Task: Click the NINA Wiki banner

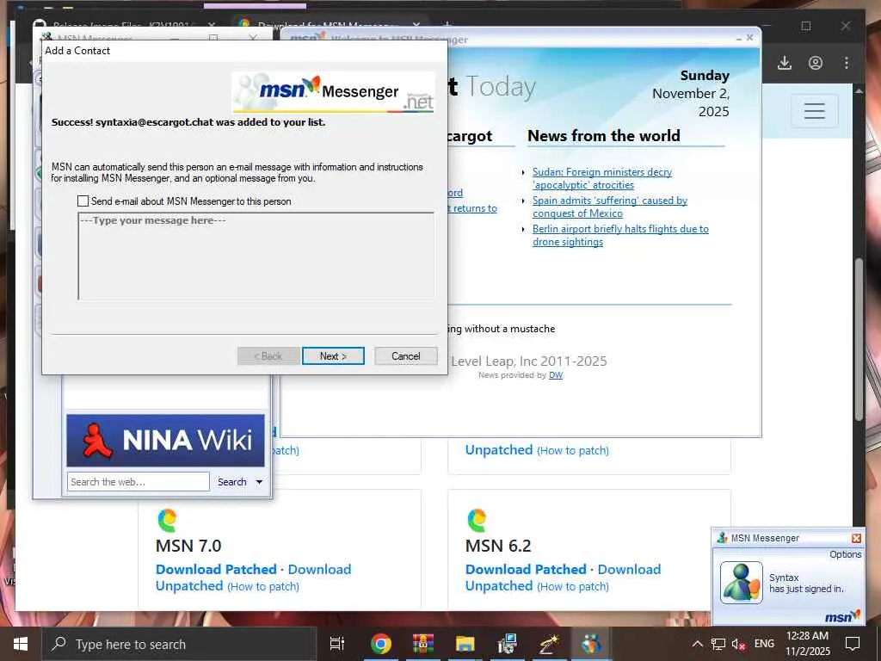Action: (x=166, y=441)
